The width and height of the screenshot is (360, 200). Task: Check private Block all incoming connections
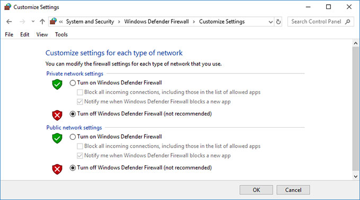pyautogui.click(x=80, y=92)
